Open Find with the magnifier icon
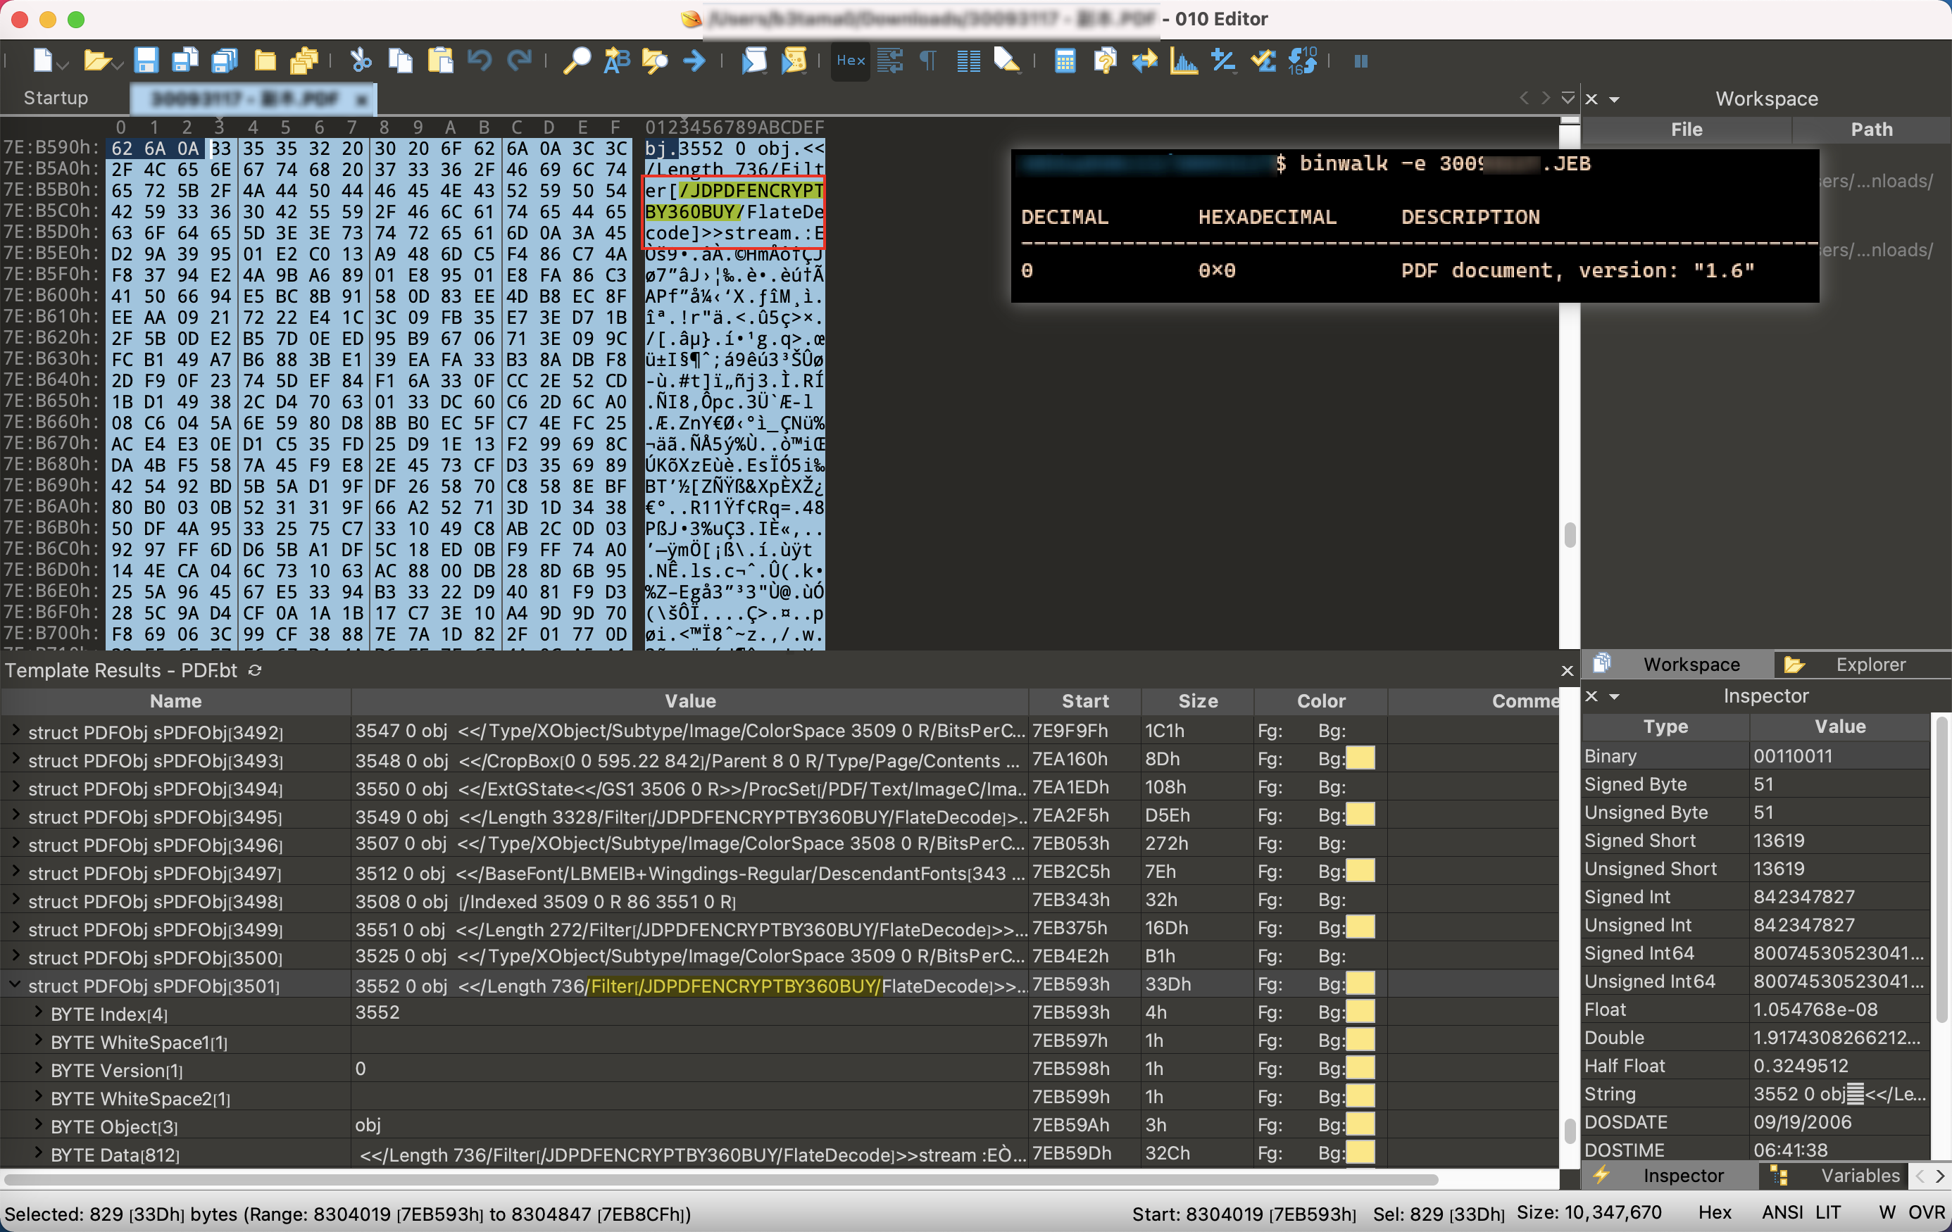1952x1232 pixels. click(x=576, y=61)
